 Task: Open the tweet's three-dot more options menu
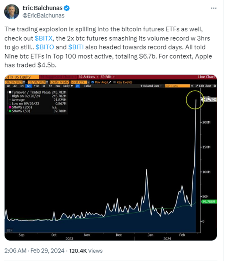coord(213,8)
